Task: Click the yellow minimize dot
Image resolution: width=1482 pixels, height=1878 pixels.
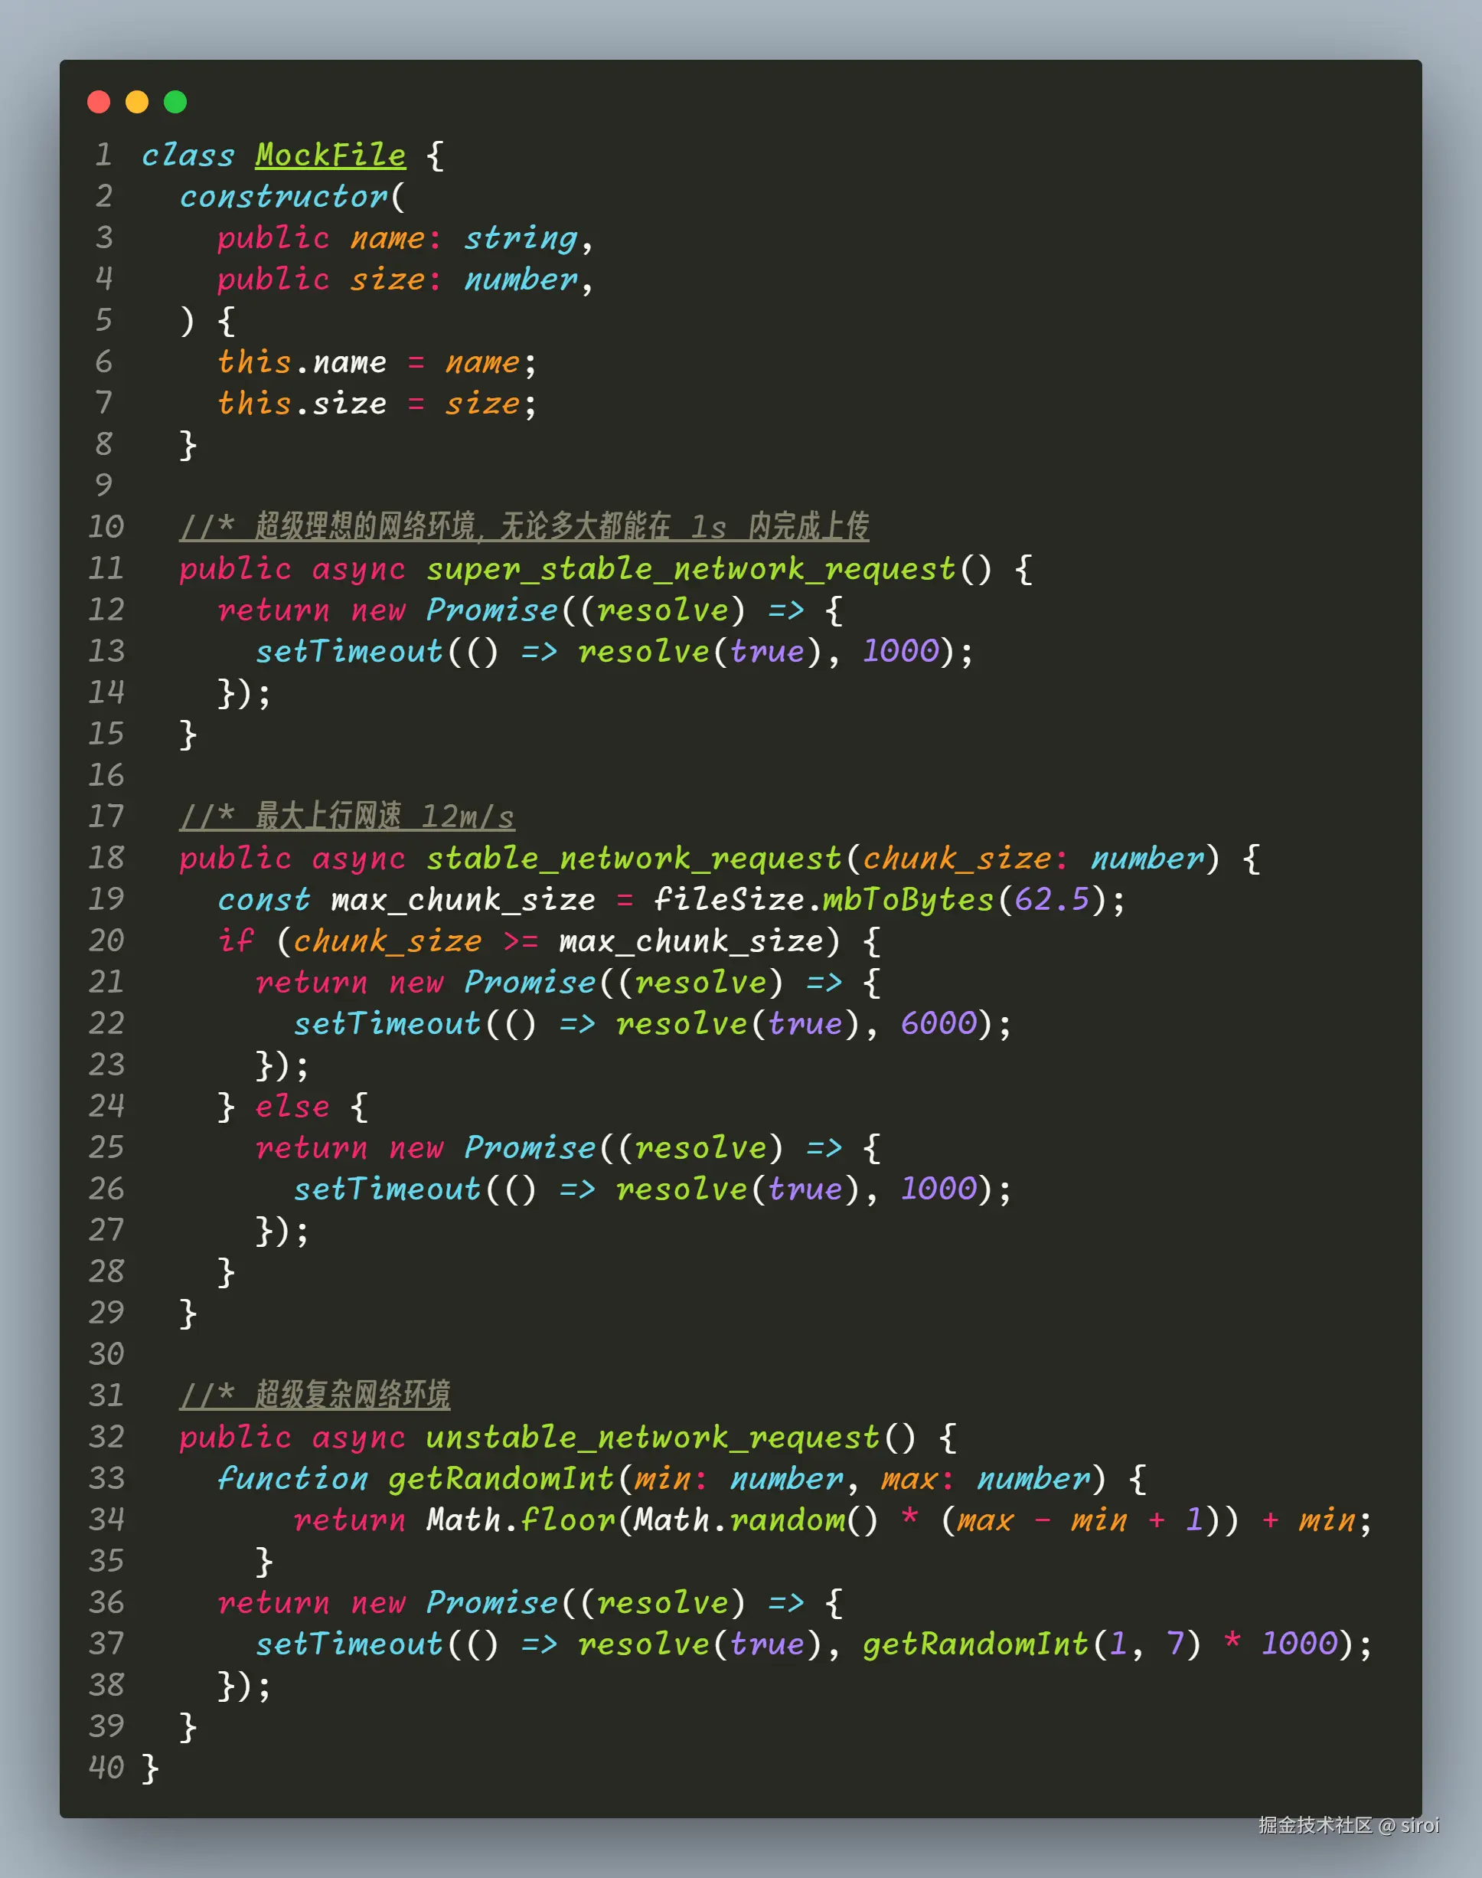Action: [x=137, y=102]
